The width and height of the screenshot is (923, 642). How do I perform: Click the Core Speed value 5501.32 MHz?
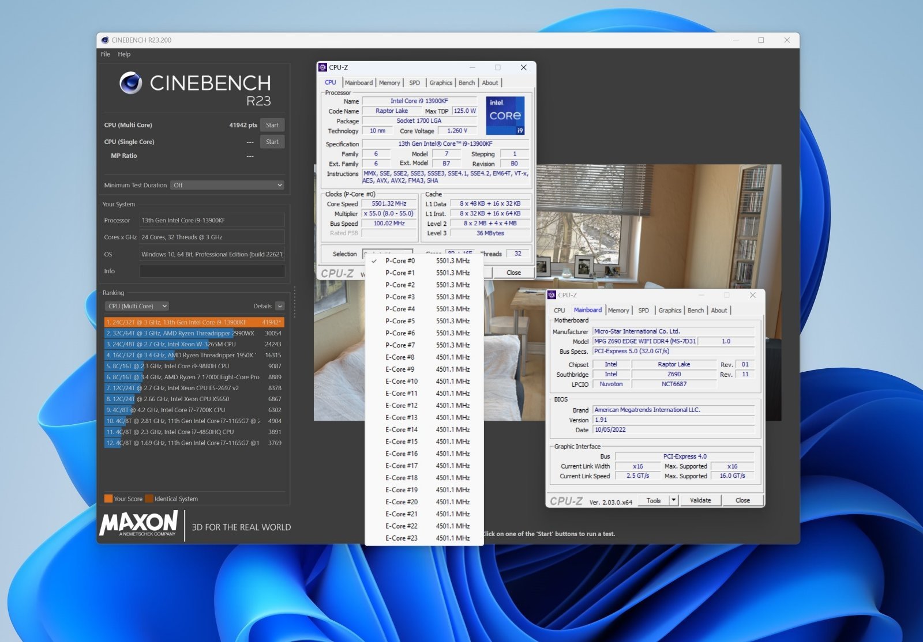click(389, 203)
